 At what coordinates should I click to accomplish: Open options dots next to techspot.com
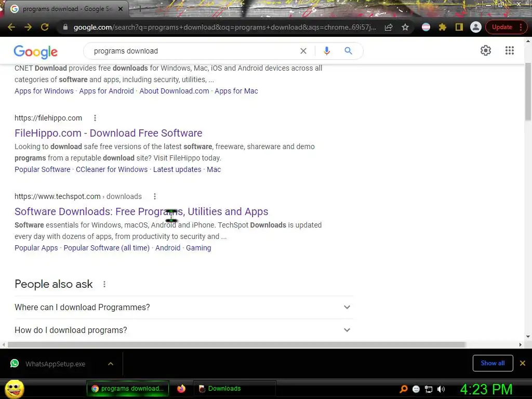coord(155,196)
